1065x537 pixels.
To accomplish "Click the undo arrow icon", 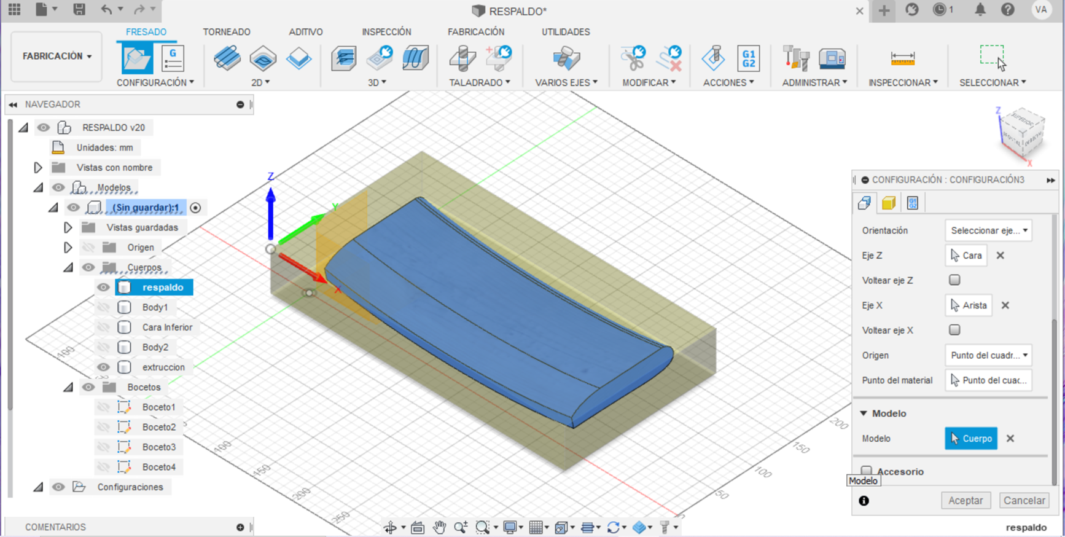I will [107, 9].
